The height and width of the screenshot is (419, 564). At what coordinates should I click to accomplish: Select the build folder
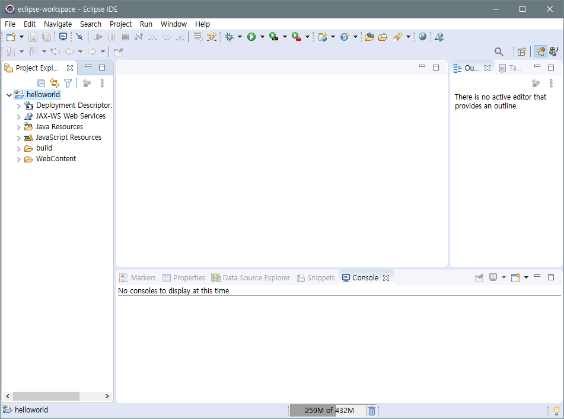click(44, 148)
